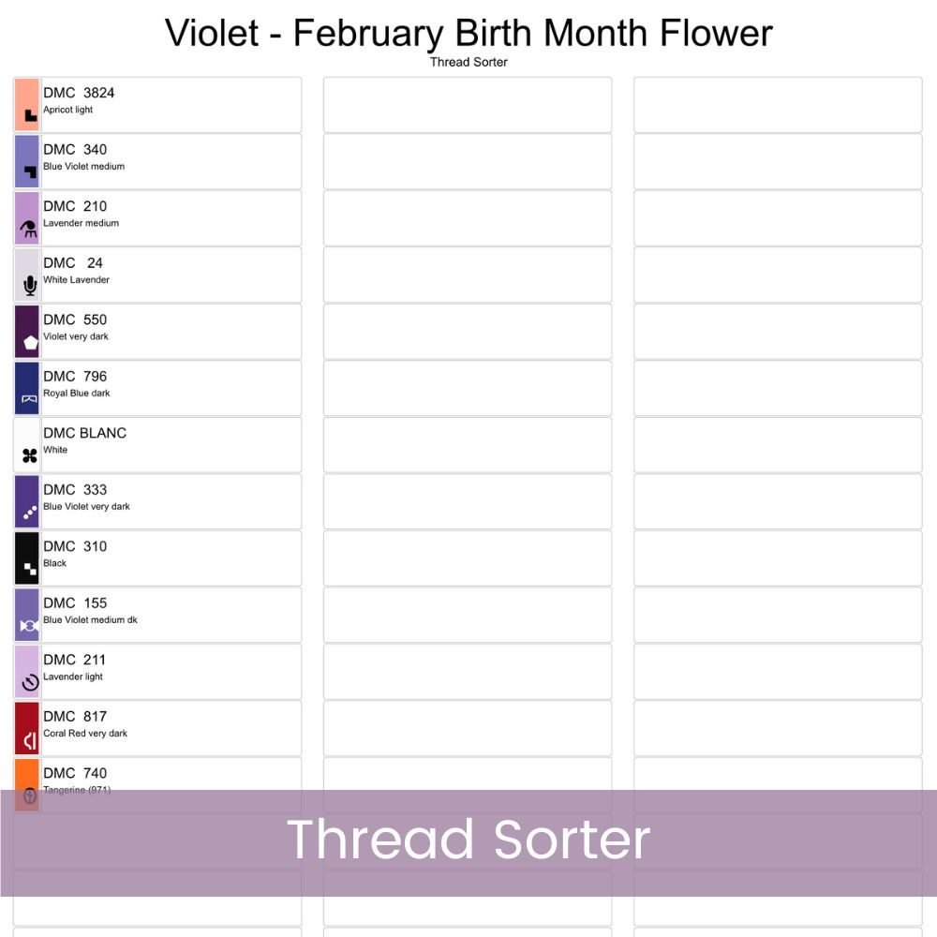The height and width of the screenshot is (937, 937).
Task: Click the Thread Sorter banner
Action: 468,840
